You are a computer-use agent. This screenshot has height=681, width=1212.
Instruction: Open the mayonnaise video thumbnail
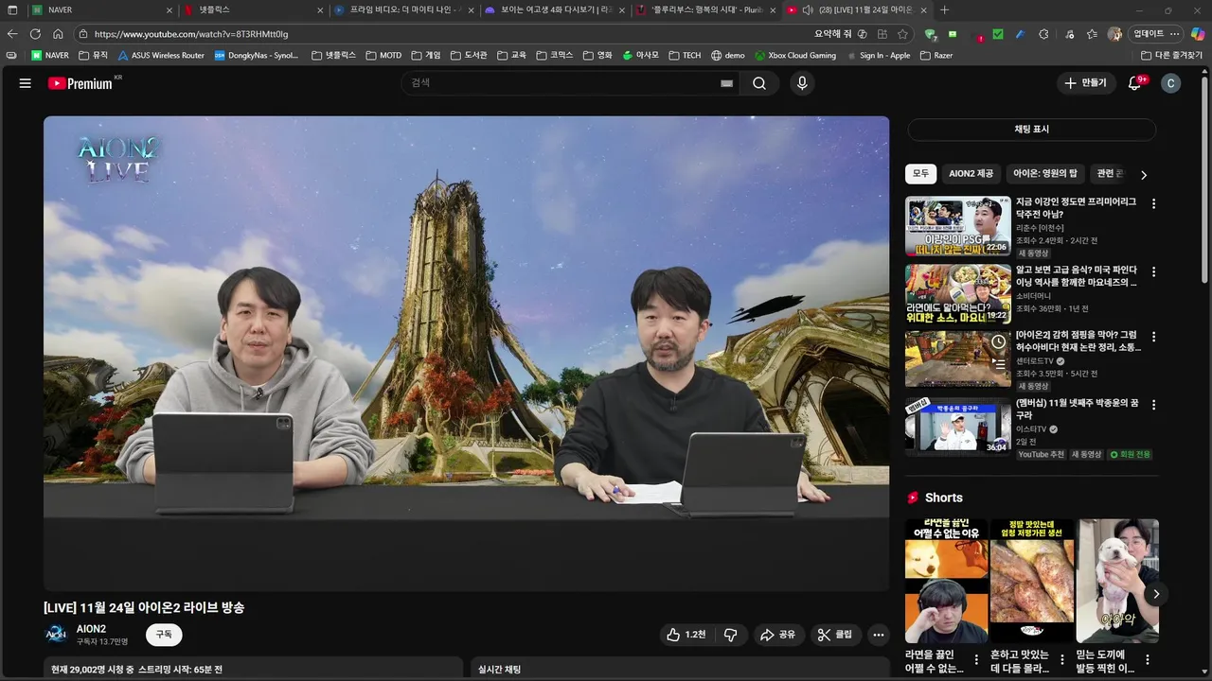click(957, 294)
